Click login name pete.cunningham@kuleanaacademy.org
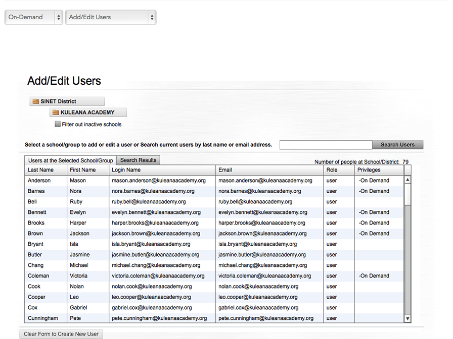Screen dimensions: 453x339 coord(159,318)
